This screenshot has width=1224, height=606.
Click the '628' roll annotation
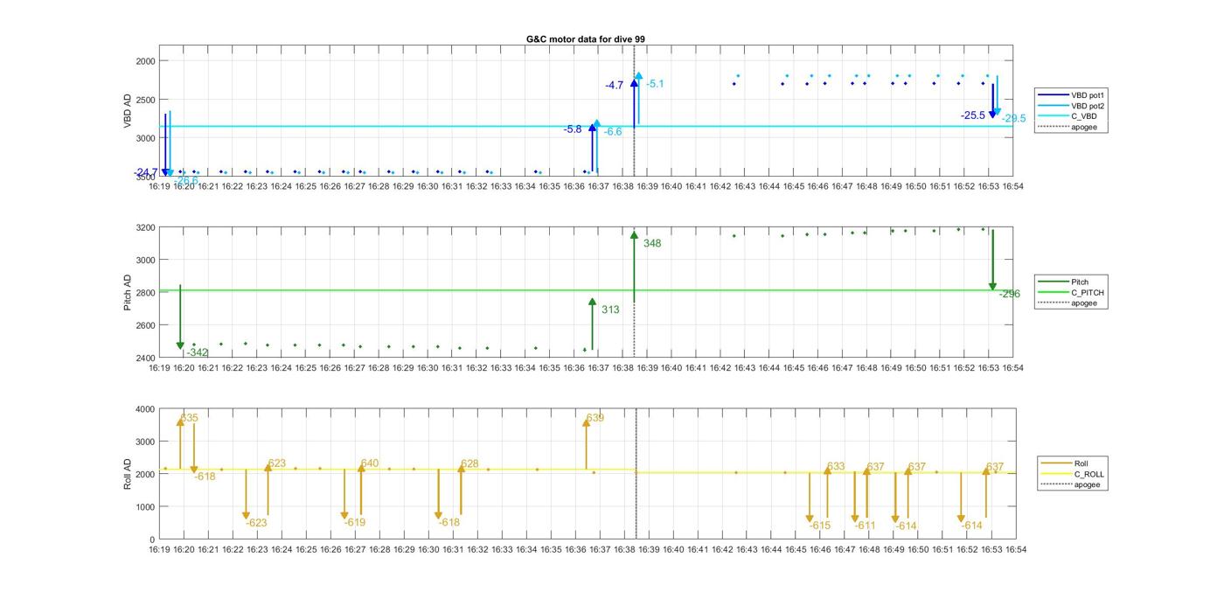click(469, 464)
